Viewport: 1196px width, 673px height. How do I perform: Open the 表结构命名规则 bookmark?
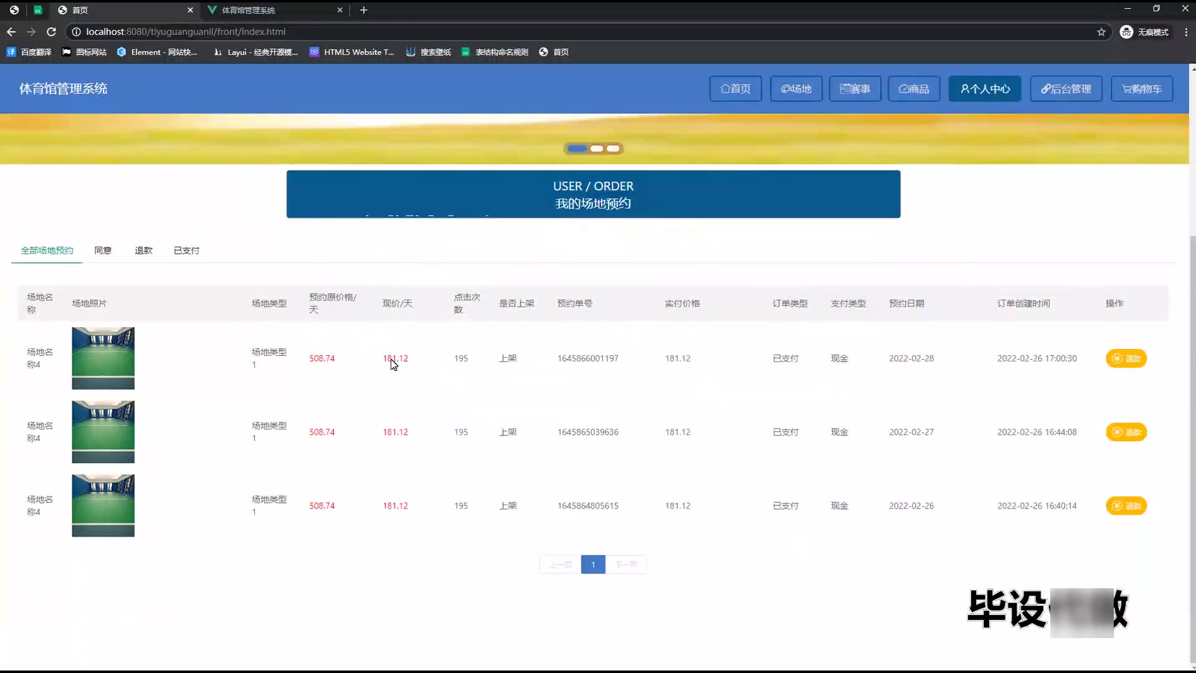(x=495, y=52)
